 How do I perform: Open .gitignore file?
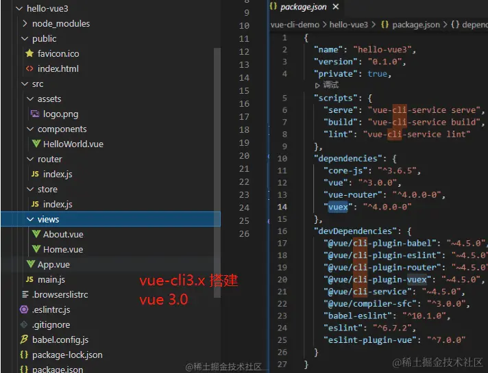tap(51, 325)
